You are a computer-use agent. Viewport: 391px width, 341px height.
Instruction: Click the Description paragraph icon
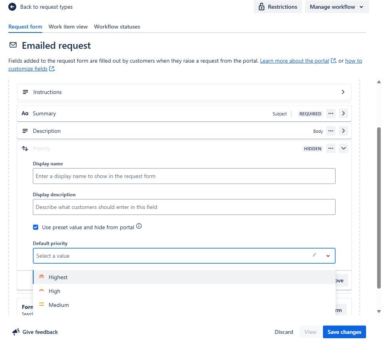point(25,131)
